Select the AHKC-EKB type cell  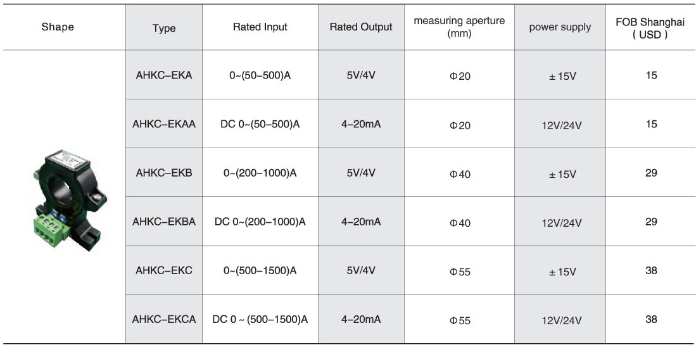click(x=164, y=173)
